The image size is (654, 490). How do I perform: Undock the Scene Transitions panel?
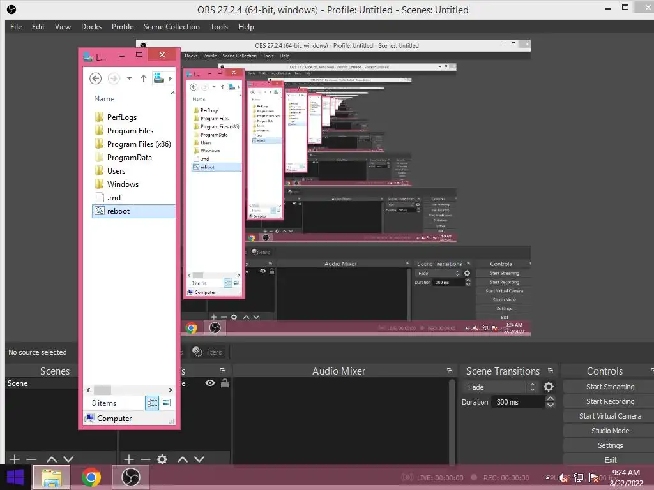click(x=550, y=371)
